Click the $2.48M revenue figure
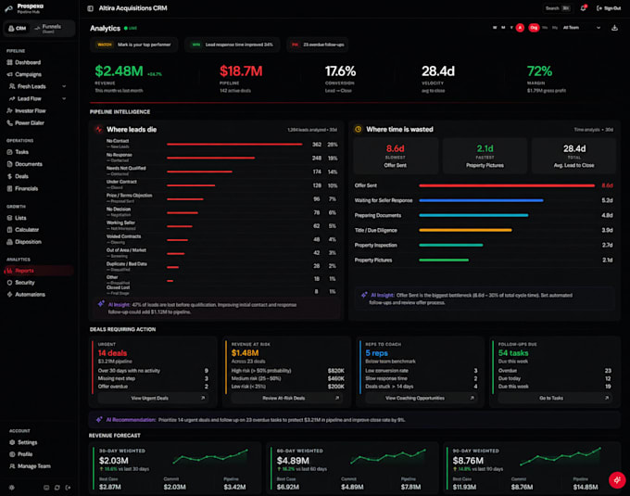This screenshot has height=496, width=630. click(119, 71)
